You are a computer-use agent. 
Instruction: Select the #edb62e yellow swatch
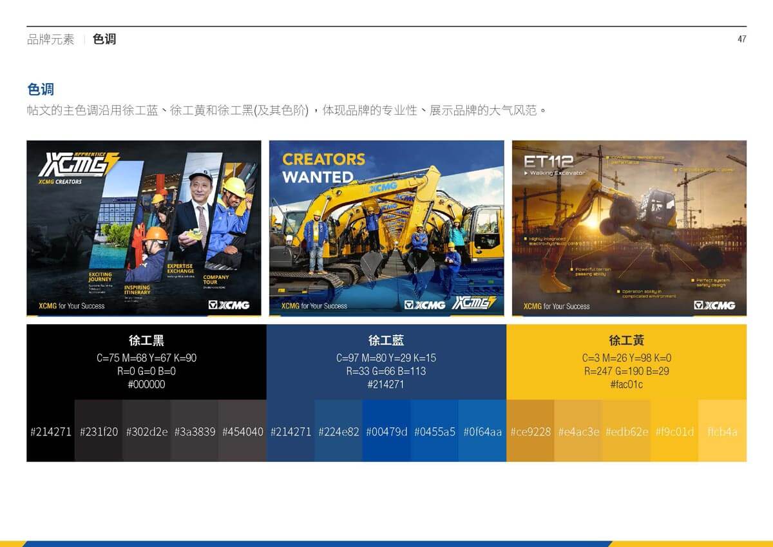coord(626,431)
